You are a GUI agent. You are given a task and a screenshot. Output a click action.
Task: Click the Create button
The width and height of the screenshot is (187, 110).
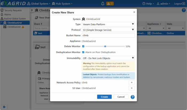click(x=104, y=97)
